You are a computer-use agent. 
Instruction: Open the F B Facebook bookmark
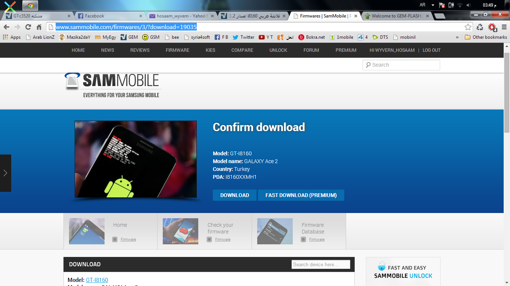click(x=221, y=37)
